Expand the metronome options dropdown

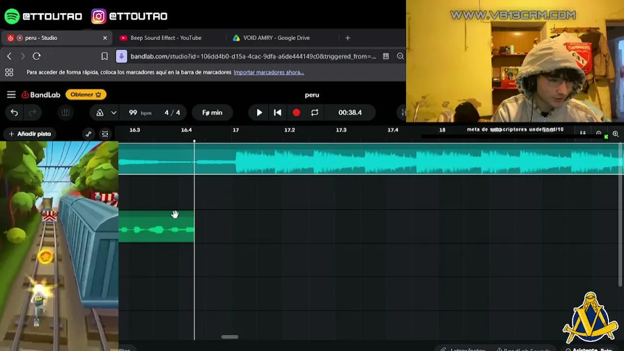click(114, 113)
